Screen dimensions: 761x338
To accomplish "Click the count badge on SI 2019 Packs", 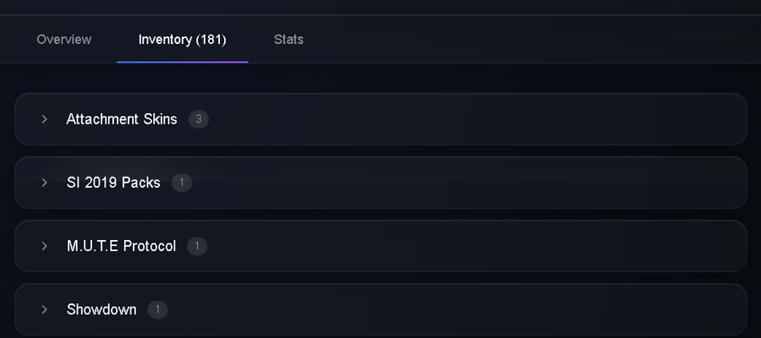I will point(182,183).
